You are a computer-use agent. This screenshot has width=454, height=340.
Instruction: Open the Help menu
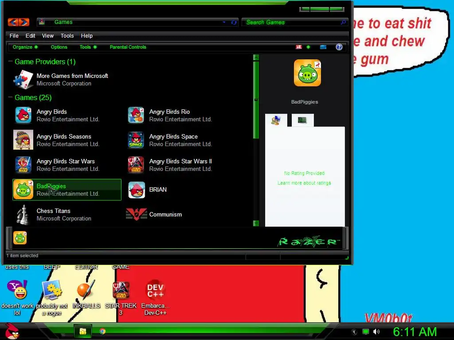(x=86, y=35)
